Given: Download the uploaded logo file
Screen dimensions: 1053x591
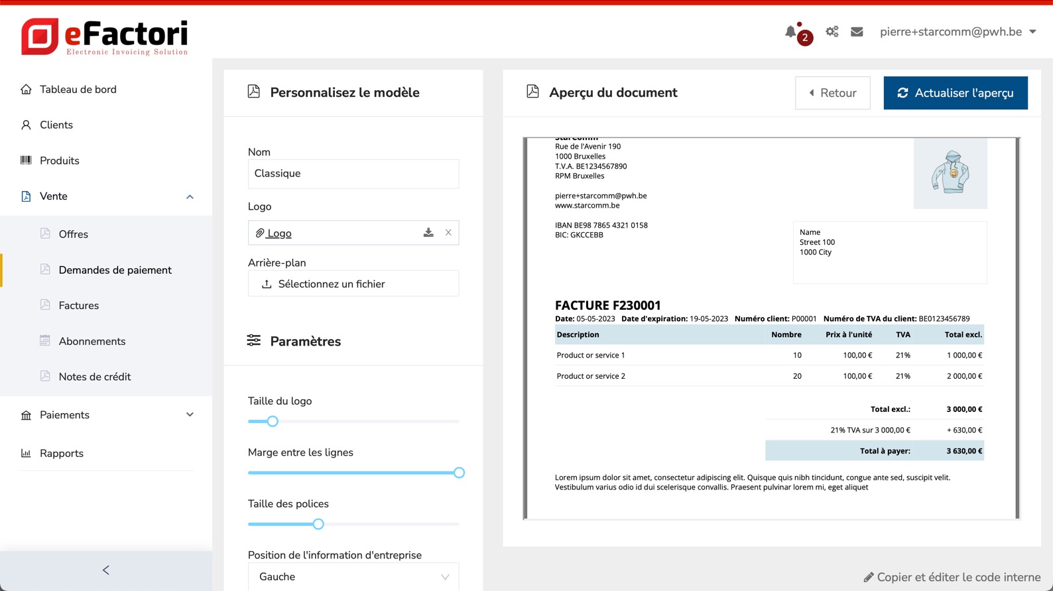Looking at the screenshot, I should (428, 233).
